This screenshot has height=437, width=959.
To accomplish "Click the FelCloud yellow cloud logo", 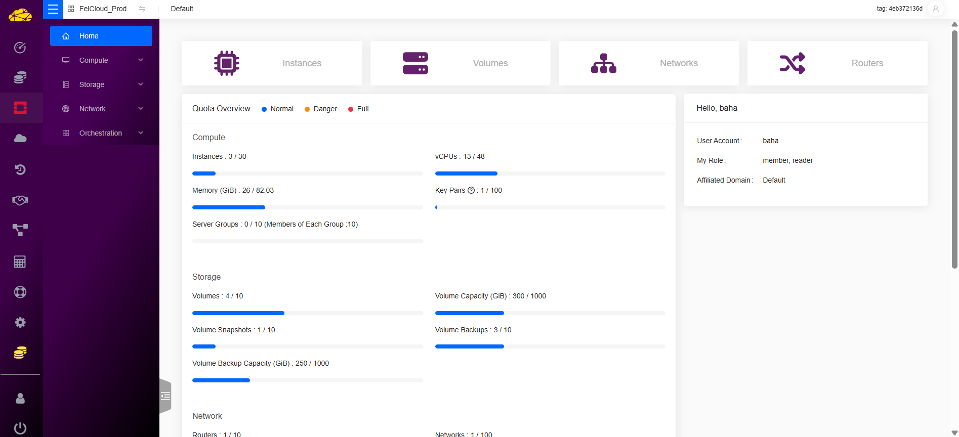I will pyautogui.click(x=20, y=15).
